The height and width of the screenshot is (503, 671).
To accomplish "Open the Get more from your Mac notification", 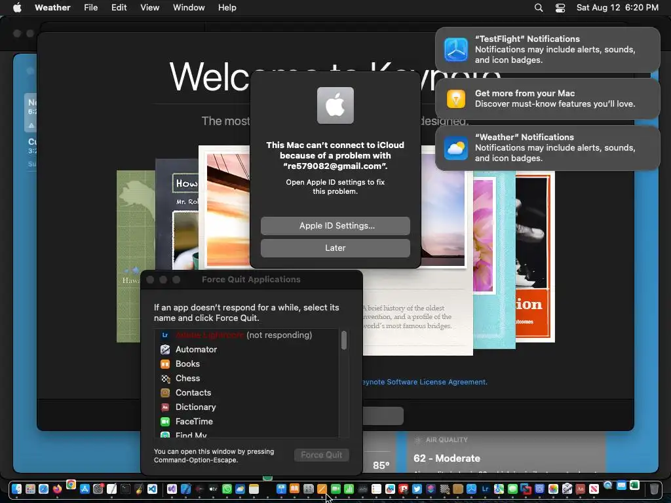I will [548, 99].
